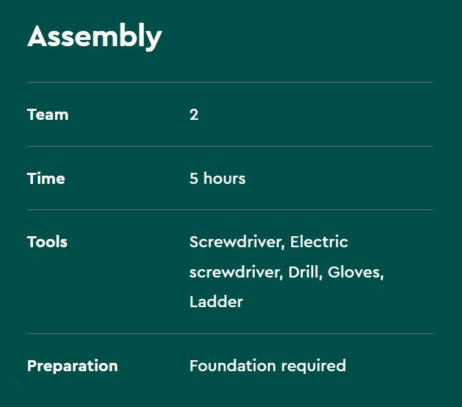The height and width of the screenshot is (407, 462).
Task: Click the "Time" row label
Action: [46, 178]
